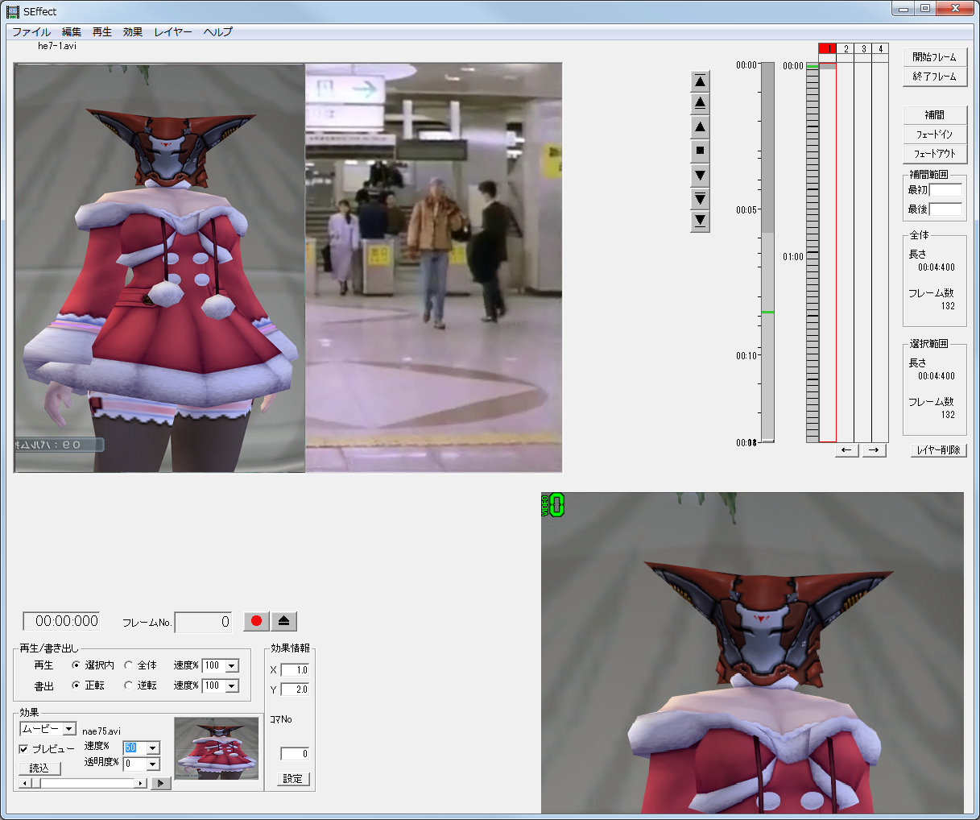Select the 逆転 export radio button
This screenshot has width=980, height=820.
(129, 685)
